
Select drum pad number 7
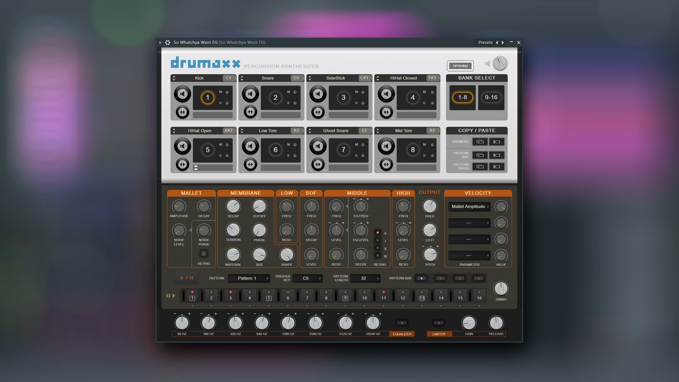pos(343,150)
